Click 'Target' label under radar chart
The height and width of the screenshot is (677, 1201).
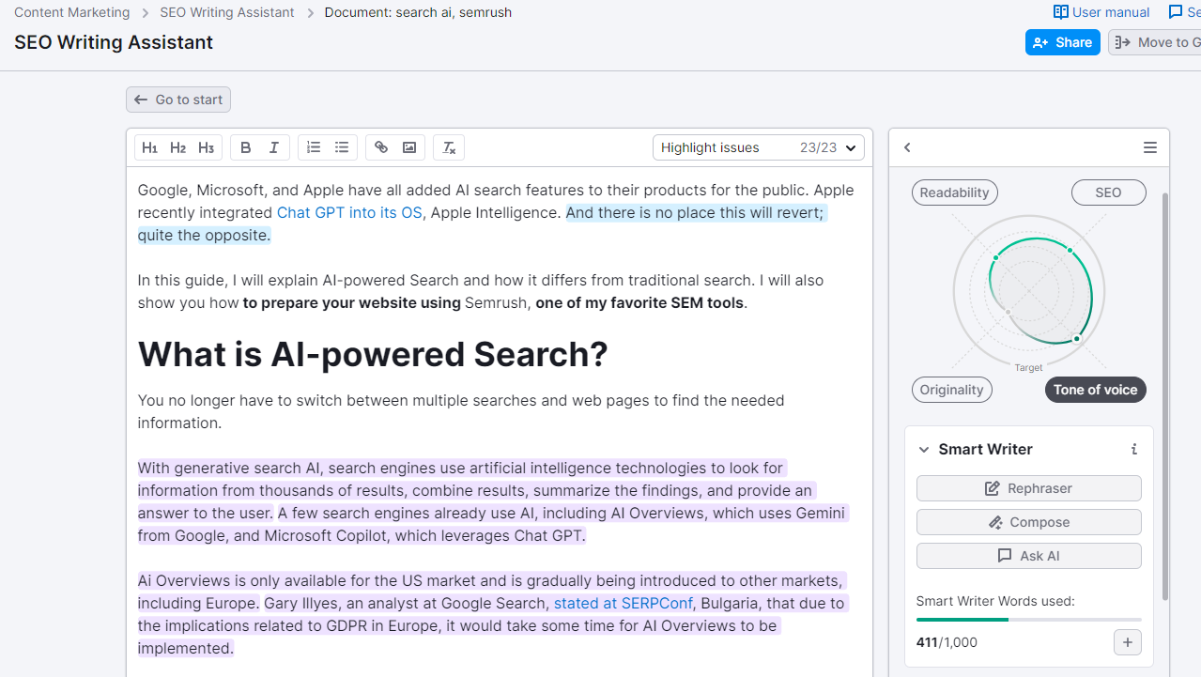[1028, 368]
